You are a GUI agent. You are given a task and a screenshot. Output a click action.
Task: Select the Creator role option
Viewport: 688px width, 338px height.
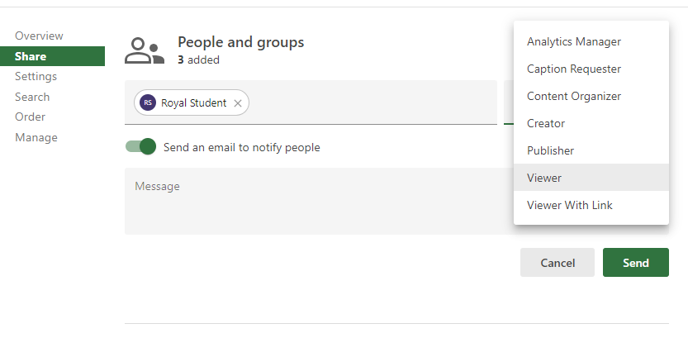(546, 123)
